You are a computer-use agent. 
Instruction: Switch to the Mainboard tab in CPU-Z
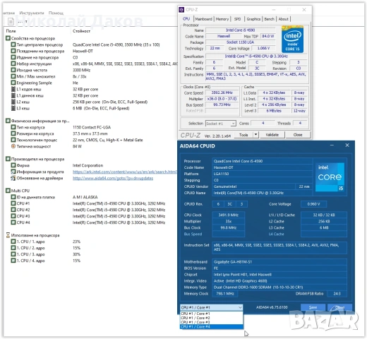point(203,19)
